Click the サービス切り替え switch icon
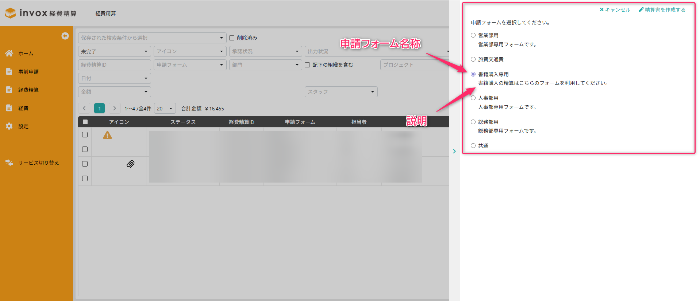 [x=9, y=163]
